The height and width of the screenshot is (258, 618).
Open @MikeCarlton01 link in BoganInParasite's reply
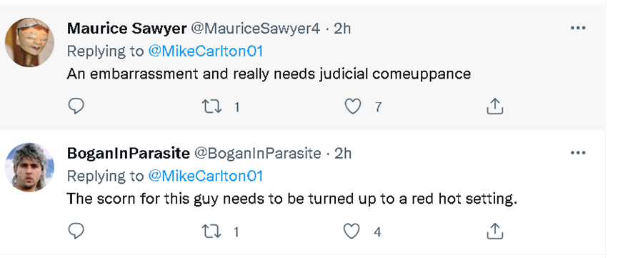pos(205,176)
